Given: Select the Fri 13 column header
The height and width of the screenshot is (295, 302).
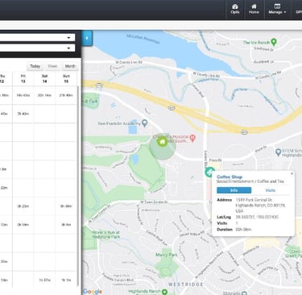Looking at the screenshot, I should coord(23,79).
